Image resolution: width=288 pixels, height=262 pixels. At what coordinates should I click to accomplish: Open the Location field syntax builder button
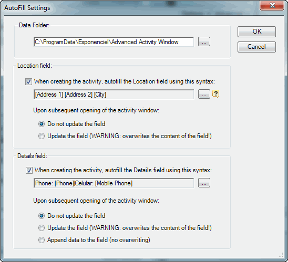204,94
